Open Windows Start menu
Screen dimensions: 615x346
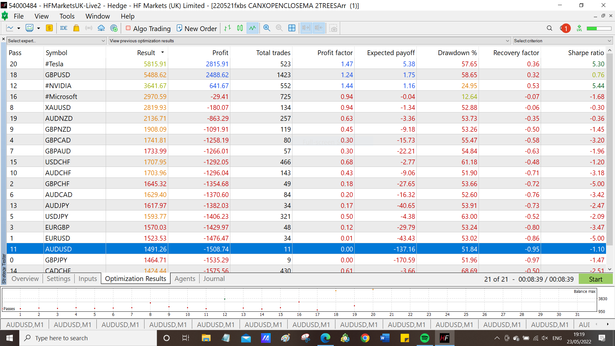coord(10,338)
